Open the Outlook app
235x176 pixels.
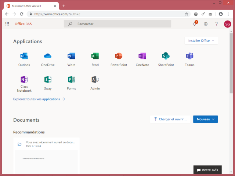point(24,56)
